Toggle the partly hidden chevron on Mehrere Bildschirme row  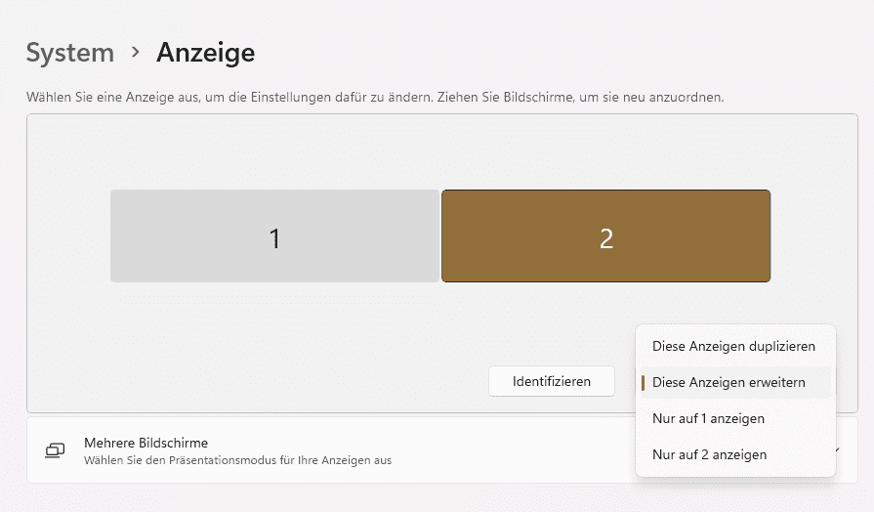pyautogui.click(x=838, y=450)
